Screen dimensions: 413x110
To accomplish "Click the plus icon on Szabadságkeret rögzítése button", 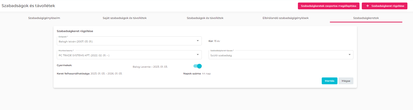I will click(x=368, y=6).
